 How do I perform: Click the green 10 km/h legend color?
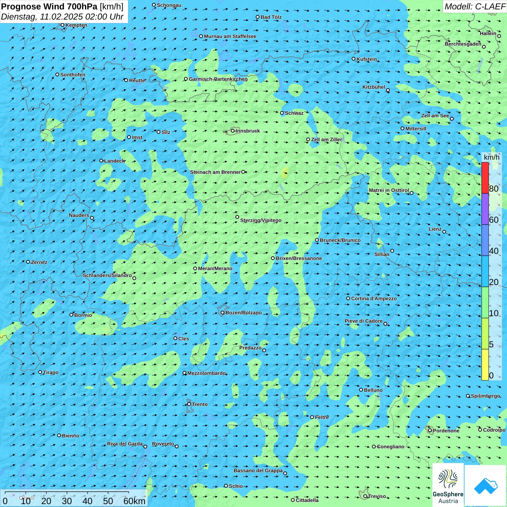pos(485,302)
